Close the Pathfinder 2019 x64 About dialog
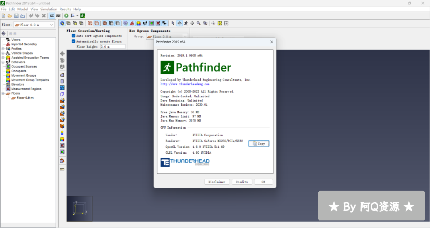Viewport: 430px width, 228px height. [272, 42]
